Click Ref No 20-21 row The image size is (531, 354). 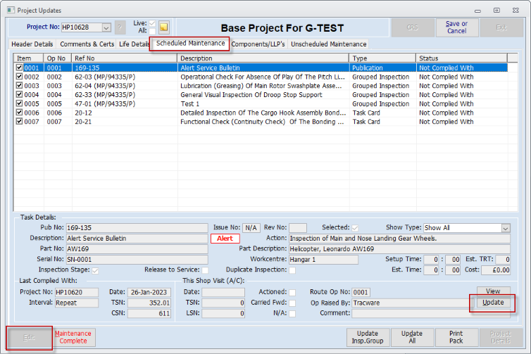click(261, 122)
